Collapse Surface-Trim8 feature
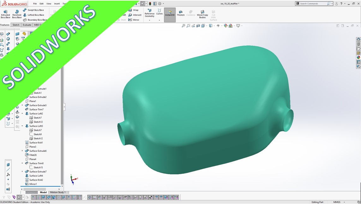Image resolution: width=361 pixels, height=204 pixels. [x=22, y=163]
